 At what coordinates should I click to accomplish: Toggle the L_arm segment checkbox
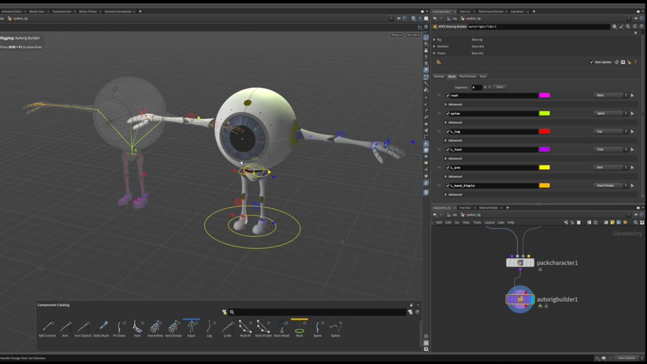tap(448, 168)
